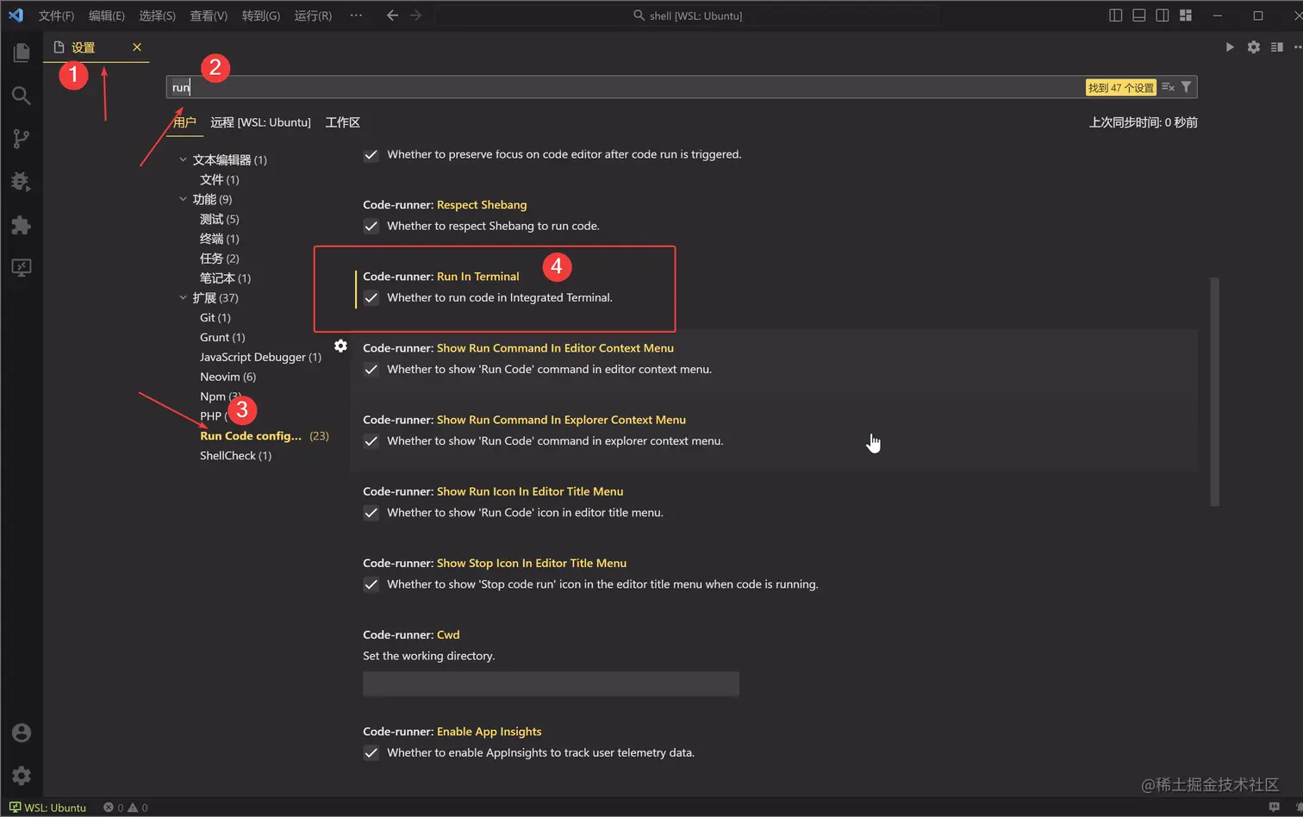Click the settings search input field
The image size is (1303, 817).
click(625, 87)
